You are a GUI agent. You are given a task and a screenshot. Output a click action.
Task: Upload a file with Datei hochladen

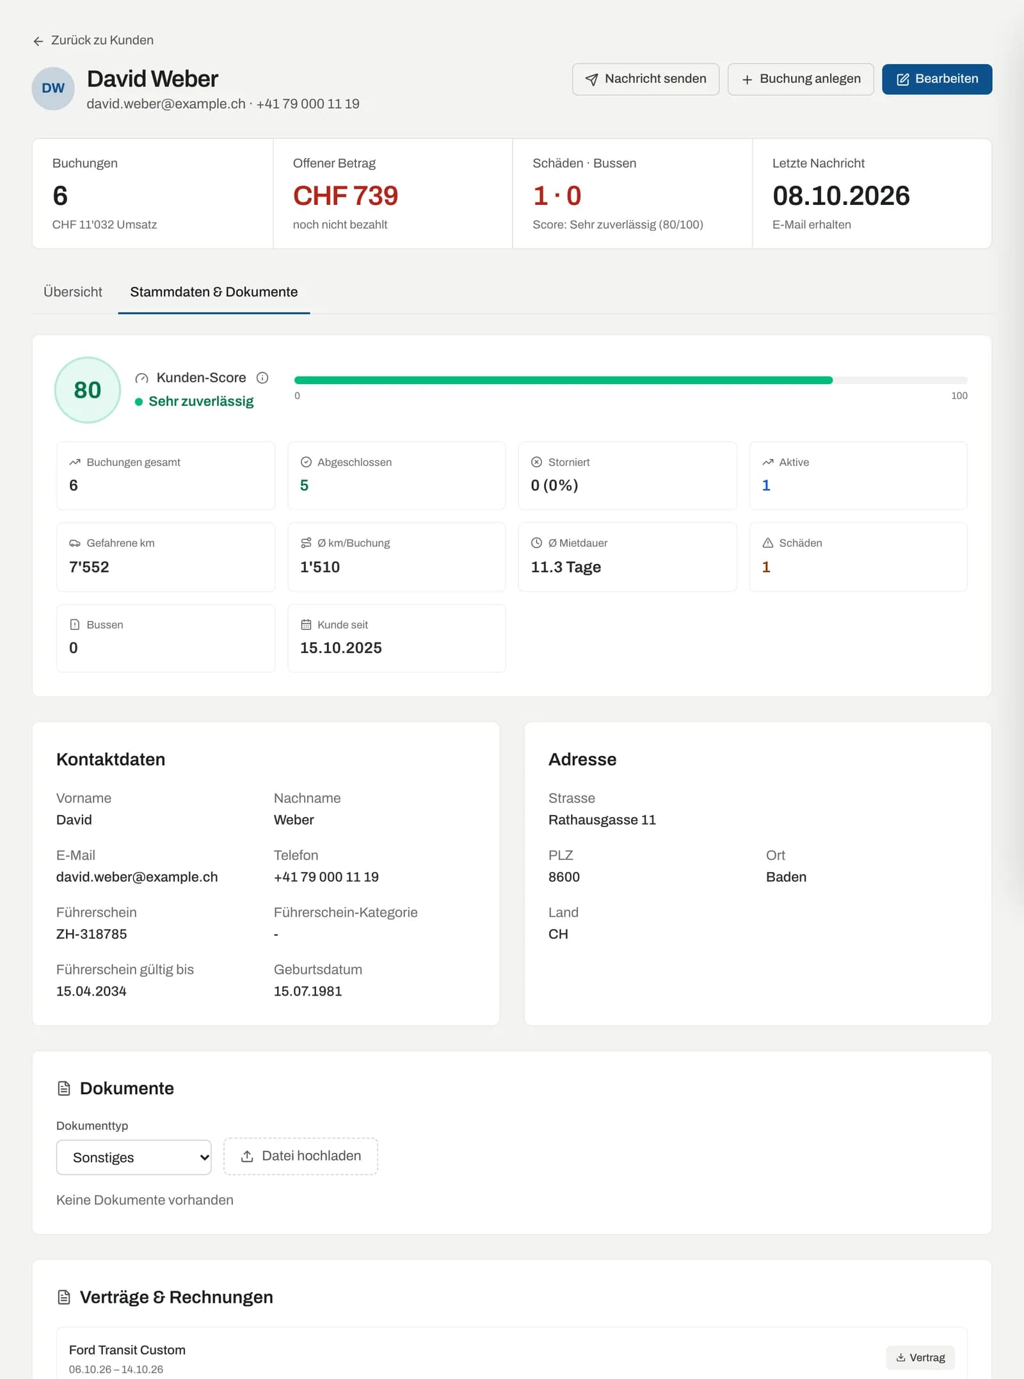pos(301,1156)
